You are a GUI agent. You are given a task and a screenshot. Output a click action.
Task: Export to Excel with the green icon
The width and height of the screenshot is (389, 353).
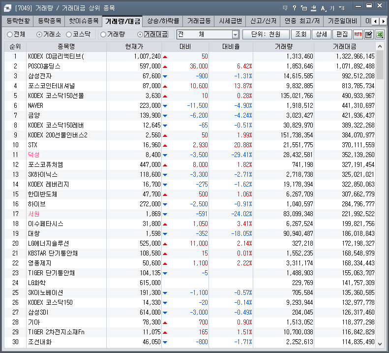(x=380, y=34)
